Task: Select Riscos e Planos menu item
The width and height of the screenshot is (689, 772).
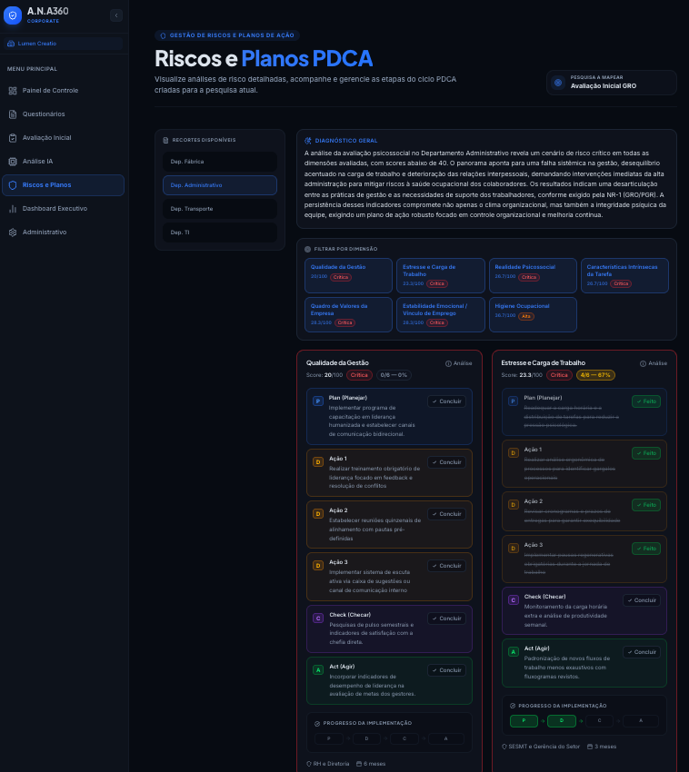Action: [x=63, y=185]
